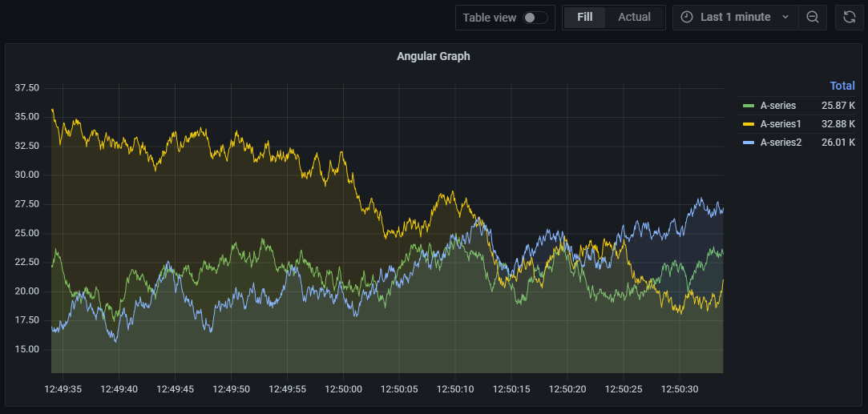Click the A-series2 legend label
Viewport: 868px width, 414px height.
(780, 142)
